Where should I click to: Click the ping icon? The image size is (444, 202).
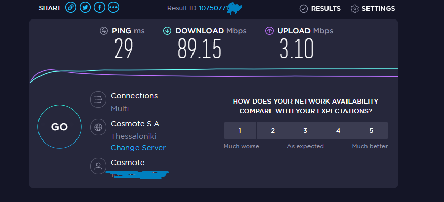coord(104,31)
